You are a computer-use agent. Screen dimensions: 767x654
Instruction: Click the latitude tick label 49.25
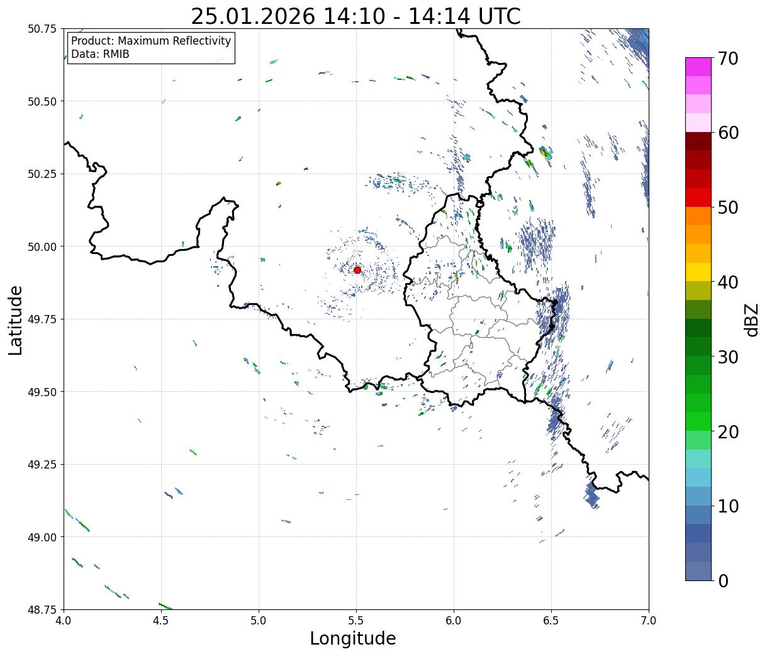[x=42, y=465]
